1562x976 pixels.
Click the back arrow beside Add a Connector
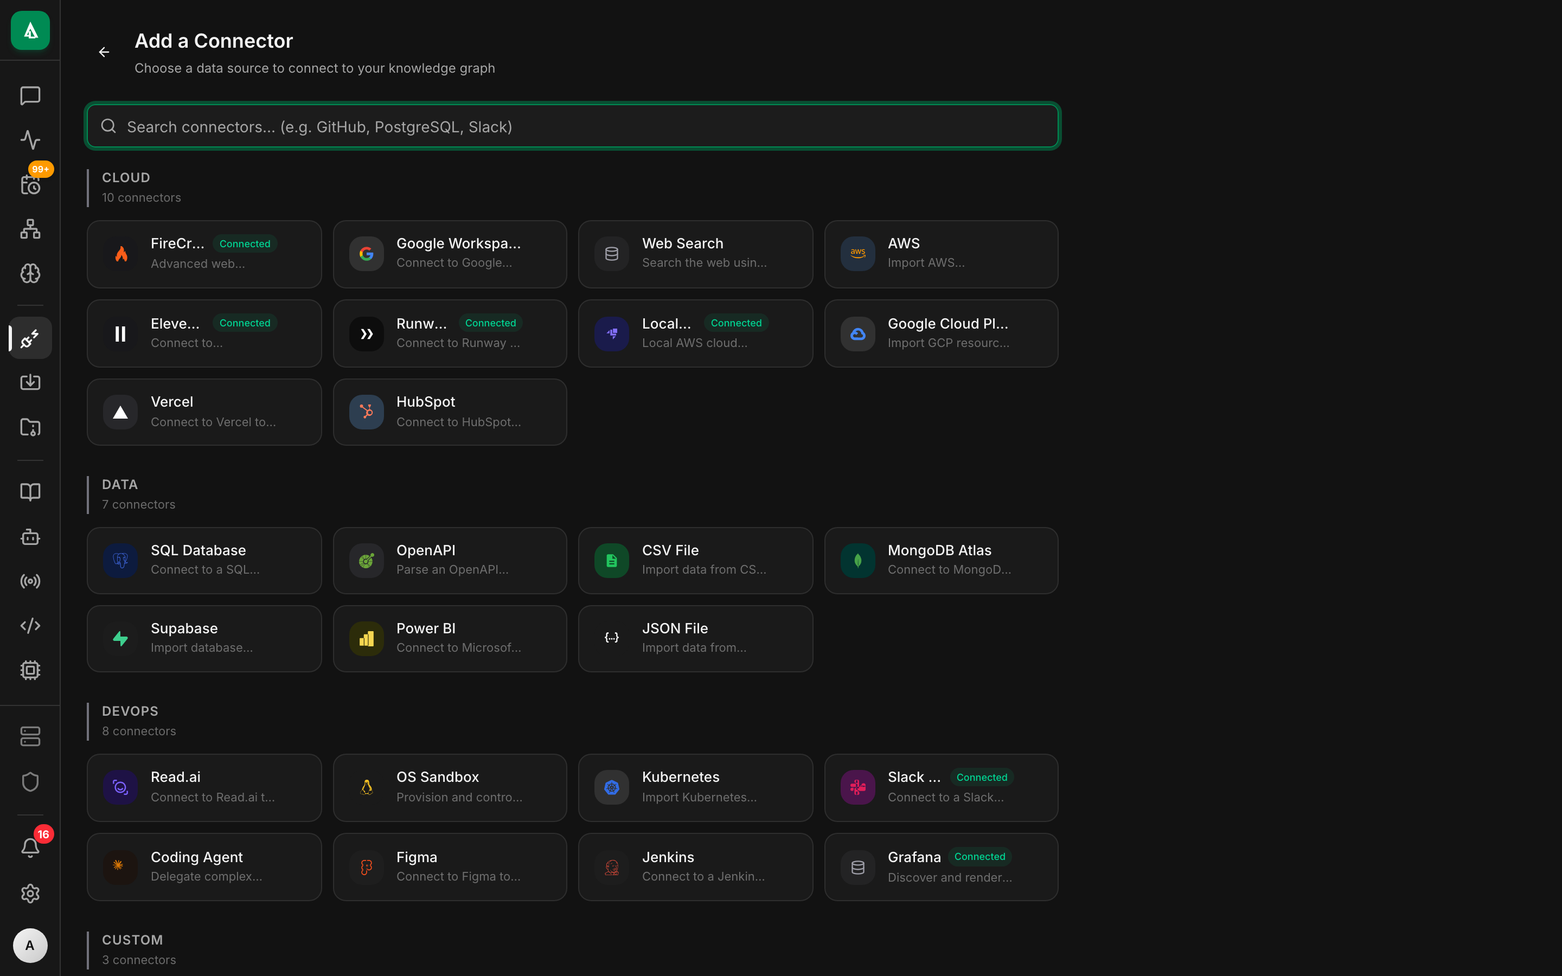point(104,52)
